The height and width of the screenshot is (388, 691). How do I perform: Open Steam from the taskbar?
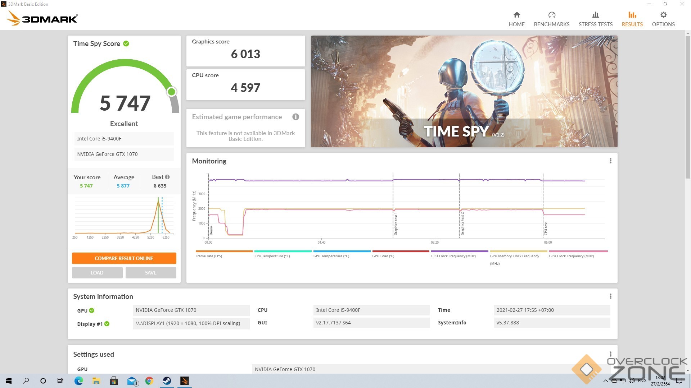(x=167, y=381)
